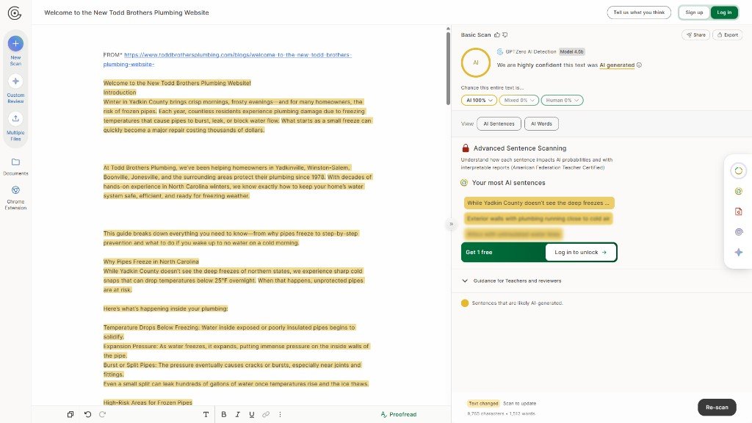Expand the Human 0% dropdown
Screen dimensions: 752x423
562,100
